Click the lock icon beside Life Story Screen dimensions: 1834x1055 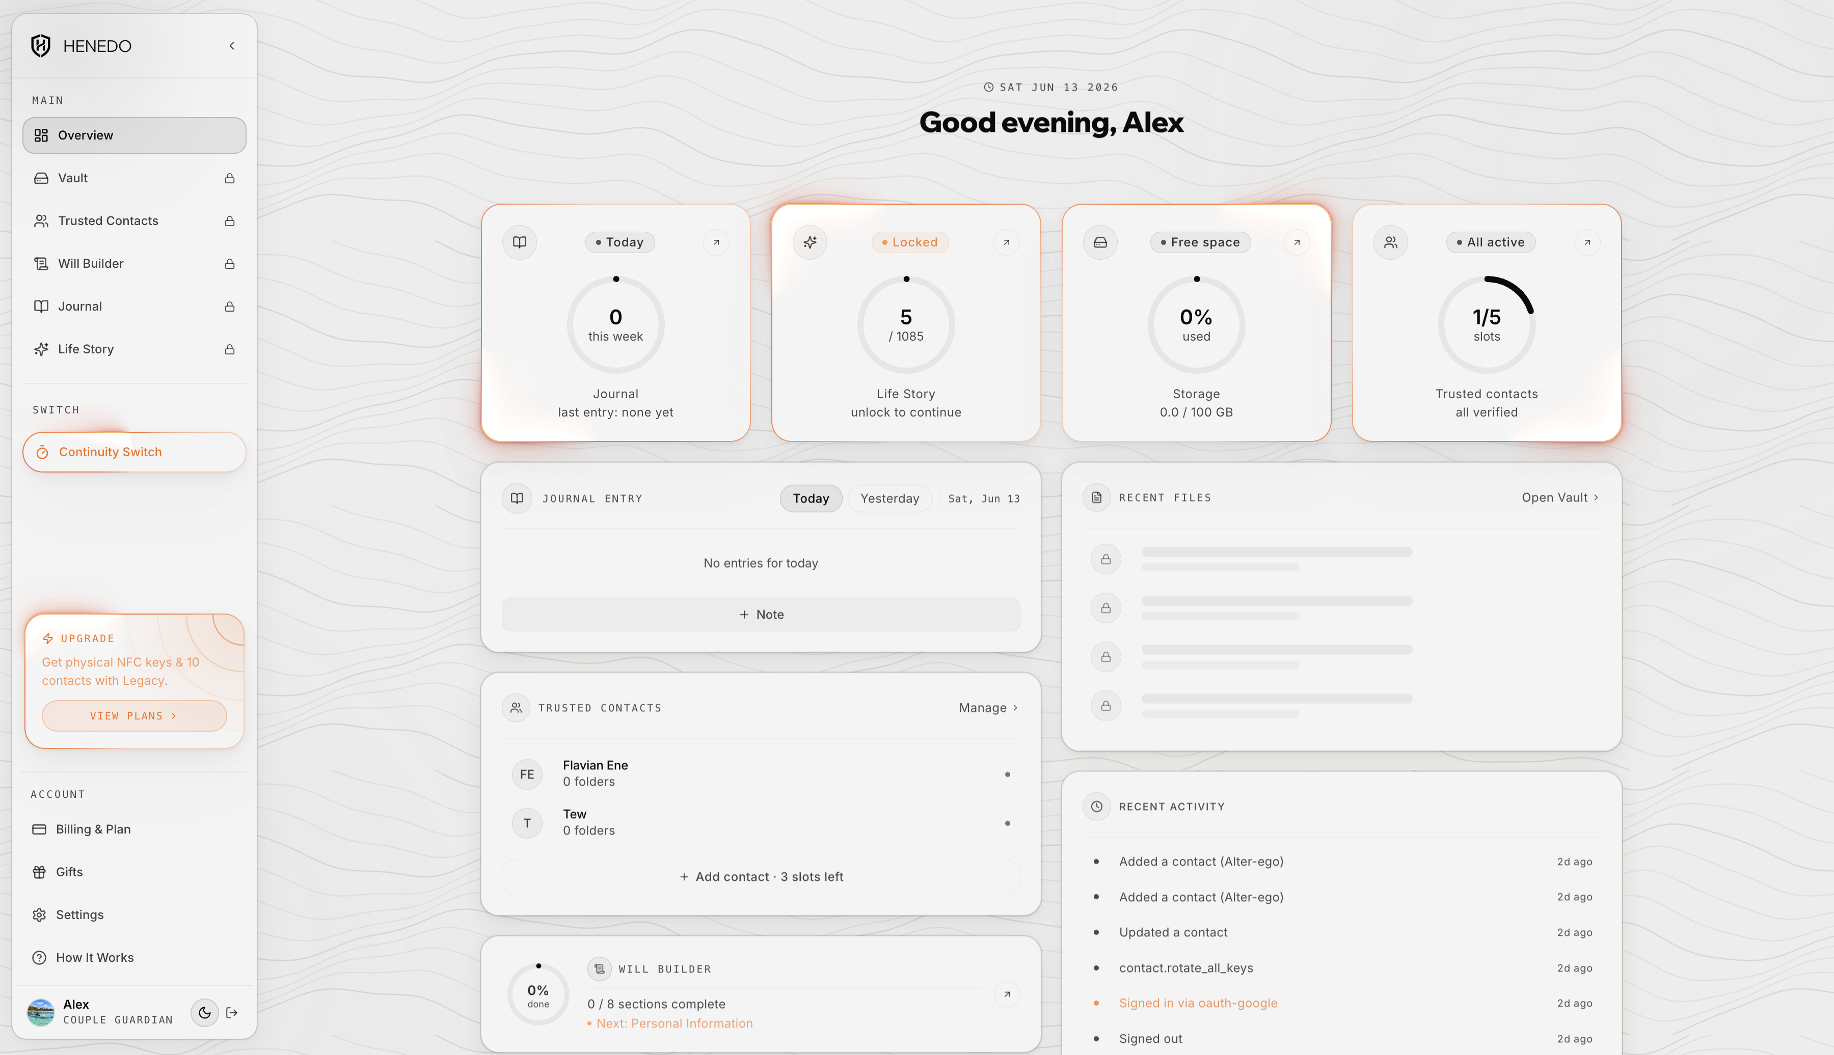(230, 349)
